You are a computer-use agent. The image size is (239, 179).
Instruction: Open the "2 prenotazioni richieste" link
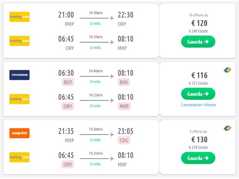[198, 105]
